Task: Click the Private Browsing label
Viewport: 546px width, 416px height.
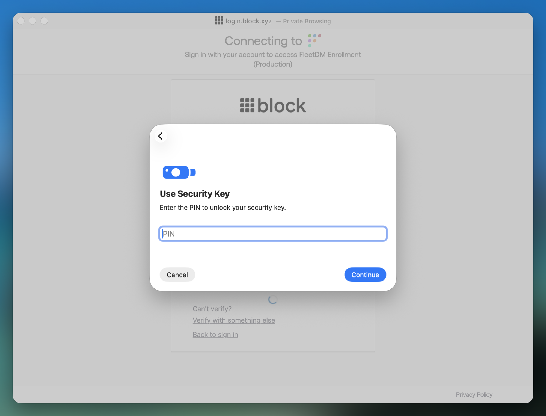Action: (x=307, y=21)
